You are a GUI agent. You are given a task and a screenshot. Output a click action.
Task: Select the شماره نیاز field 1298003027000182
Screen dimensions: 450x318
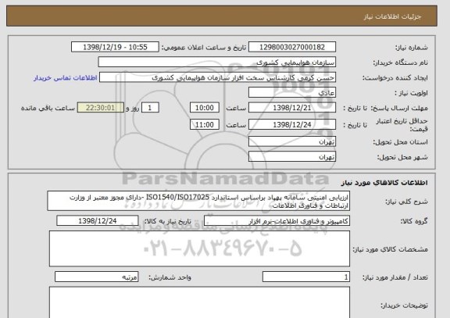292,47
